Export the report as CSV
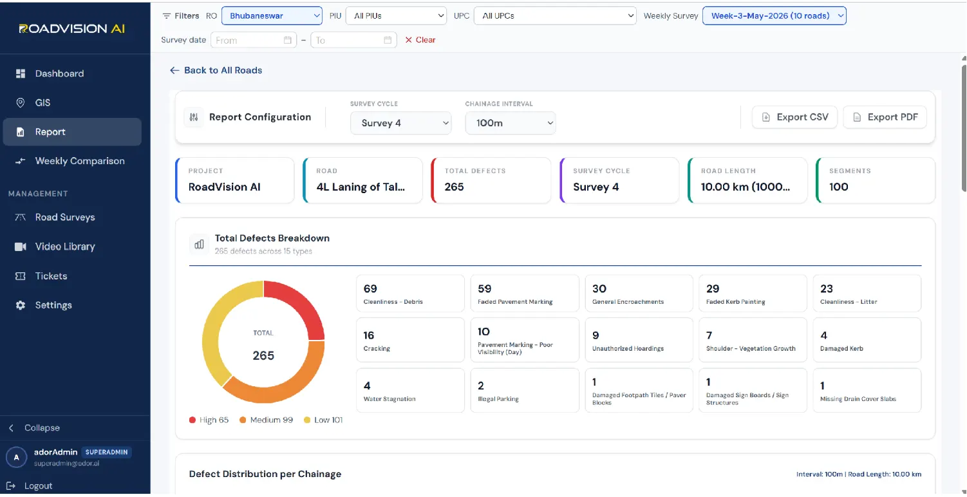Image resolution: width=967 pixels, height=497 pixels. pos(795,117)
